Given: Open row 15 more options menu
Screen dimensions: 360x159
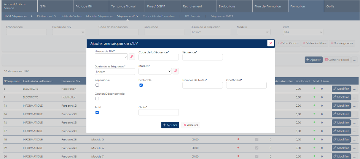Looking at the screenshot, I should pos(354,114).
